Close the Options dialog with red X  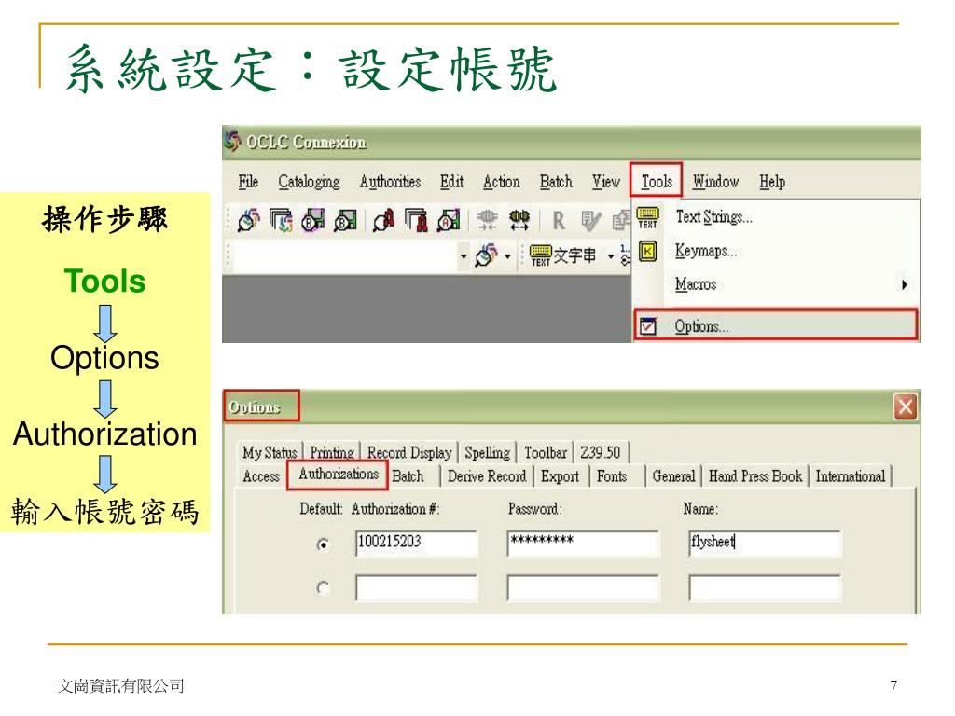905,406
